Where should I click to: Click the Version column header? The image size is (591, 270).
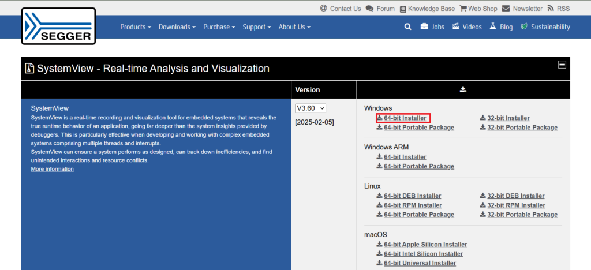pyautogui.click(x=308, y=90)
